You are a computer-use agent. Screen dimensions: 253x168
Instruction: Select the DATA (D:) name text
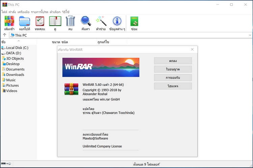14,53
